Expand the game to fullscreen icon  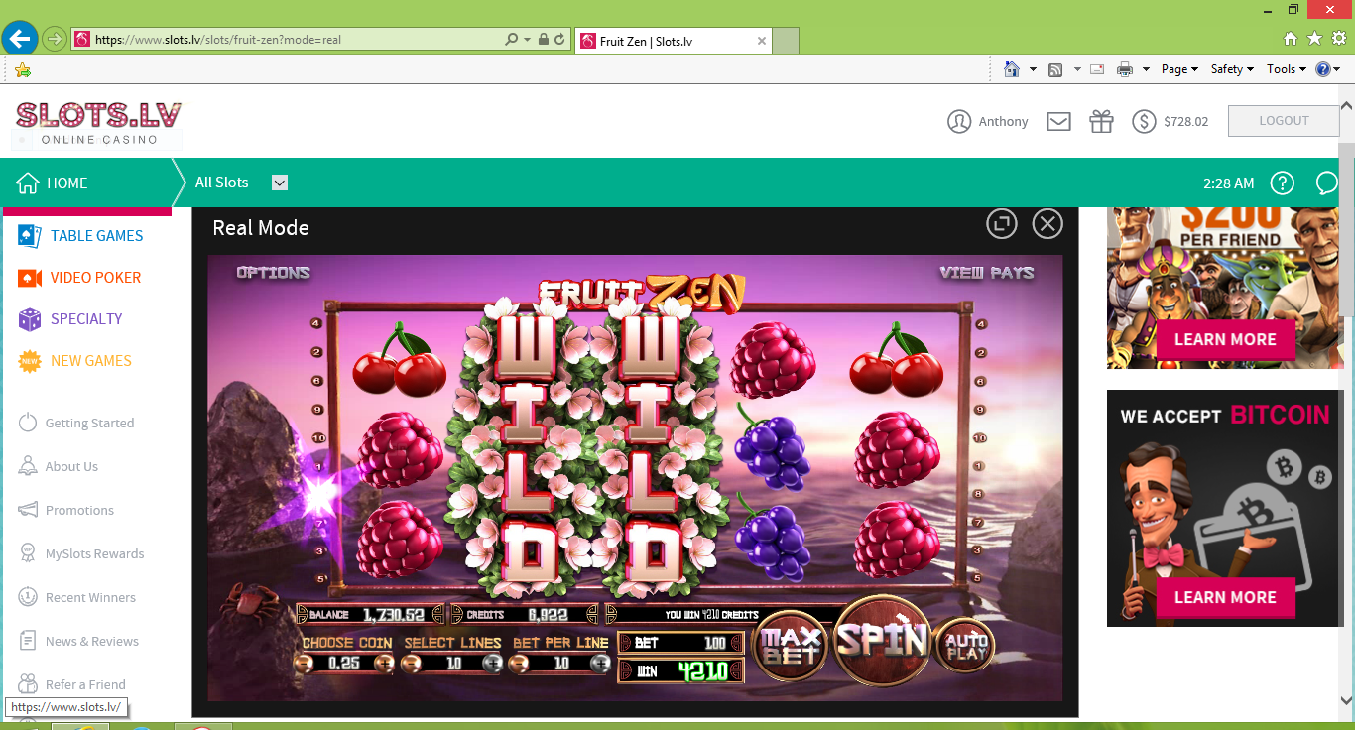(x=1002, y=224)
